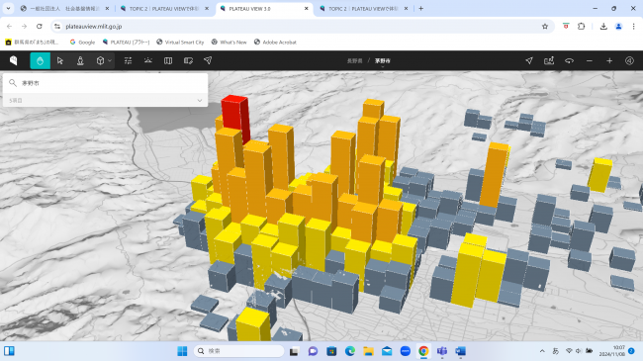Open a new browser tab
This screenshot has width=643, height=361.
pos(420,8)
